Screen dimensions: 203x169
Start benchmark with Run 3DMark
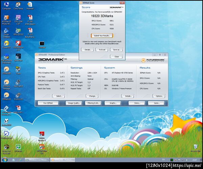pyautogui.click(x=48, y=103)
